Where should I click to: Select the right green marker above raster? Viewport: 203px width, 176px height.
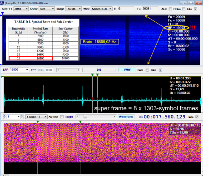tap(80, 122)
